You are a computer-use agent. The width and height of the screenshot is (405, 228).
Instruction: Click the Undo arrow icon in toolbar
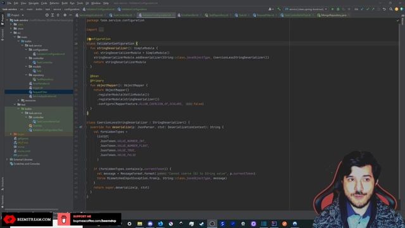click(x=384, y=9)
